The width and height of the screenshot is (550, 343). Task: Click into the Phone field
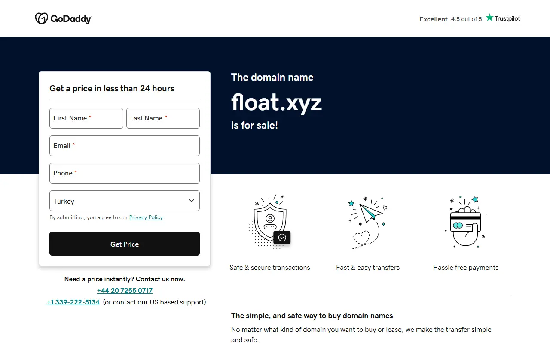[x=125, y=173]
